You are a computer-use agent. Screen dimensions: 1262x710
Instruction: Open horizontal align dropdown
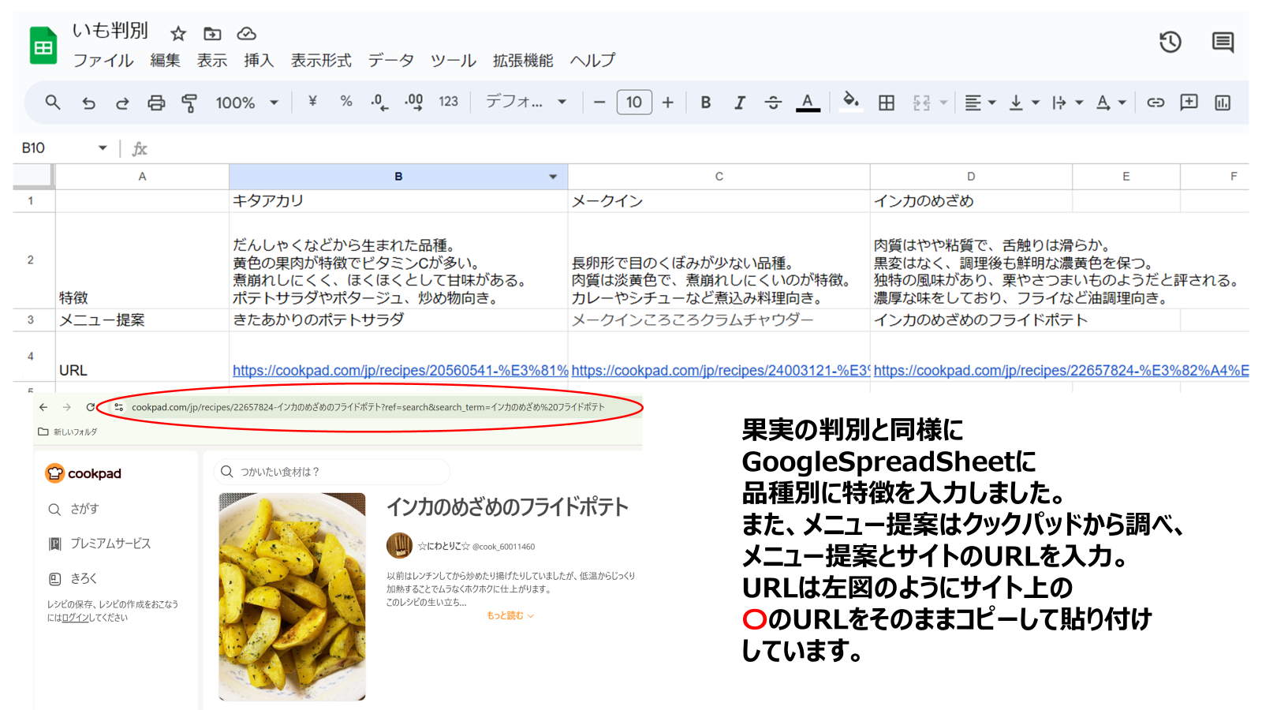980,103
